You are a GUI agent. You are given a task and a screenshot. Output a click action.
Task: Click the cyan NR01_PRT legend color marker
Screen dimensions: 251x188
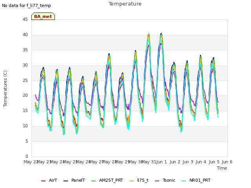pyautogui.click(x=184, y=181)
